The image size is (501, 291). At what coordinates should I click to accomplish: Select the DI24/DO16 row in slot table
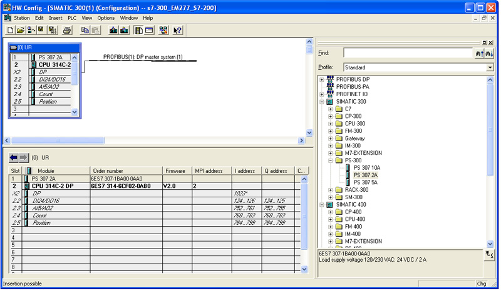coord(155,201)
